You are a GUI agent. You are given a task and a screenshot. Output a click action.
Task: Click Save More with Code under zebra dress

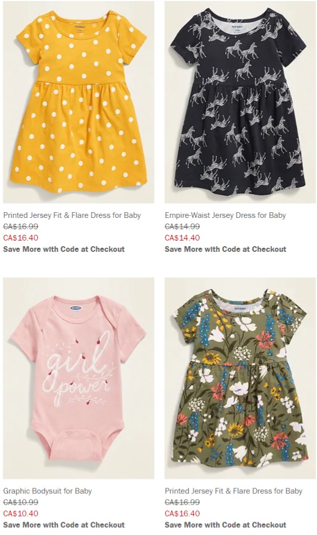tap(225, 249)
